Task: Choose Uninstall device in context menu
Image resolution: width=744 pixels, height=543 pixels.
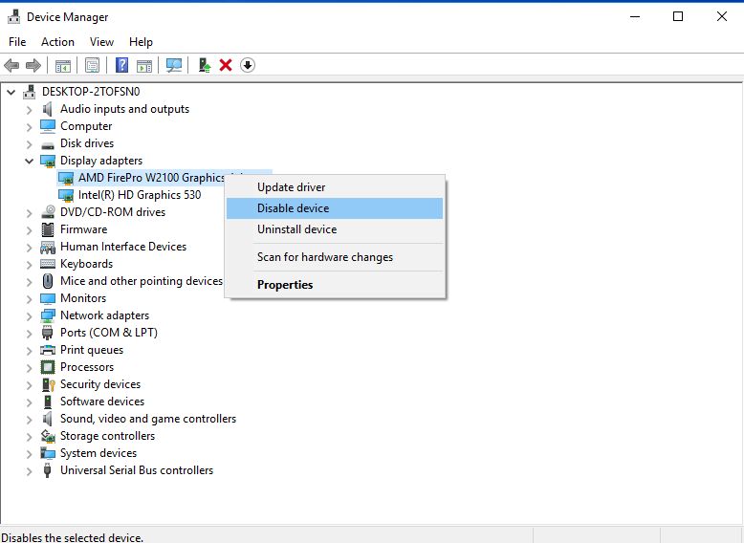Action: [x=335, y=229]
